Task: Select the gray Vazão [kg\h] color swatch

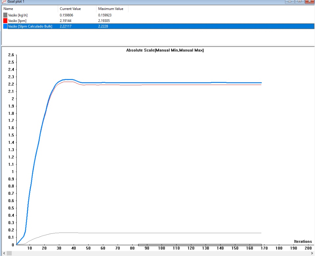Action: [x=5, y=15]
